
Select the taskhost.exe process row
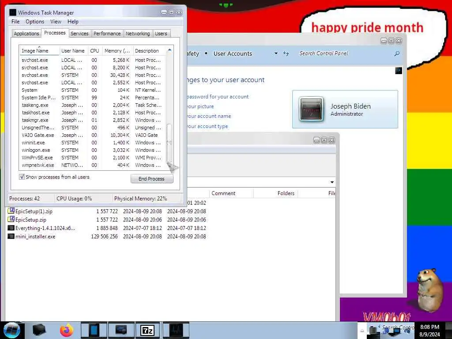coord(93,113)
